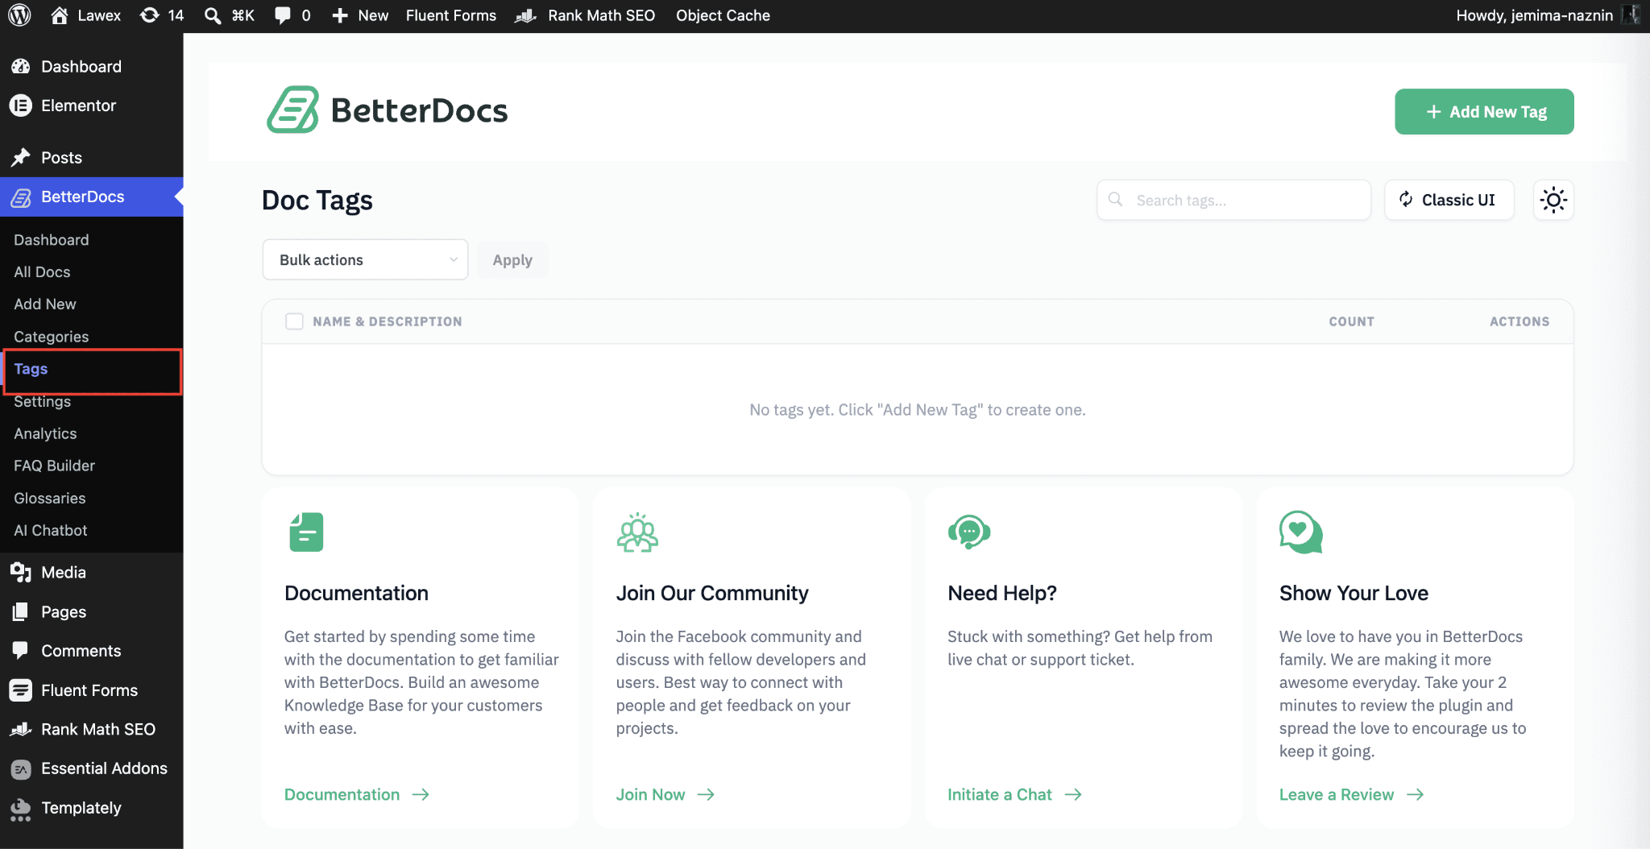Click the BetterDocs logo in header
This screenshot has height=849, width=1650.
(x=388, y=110)
